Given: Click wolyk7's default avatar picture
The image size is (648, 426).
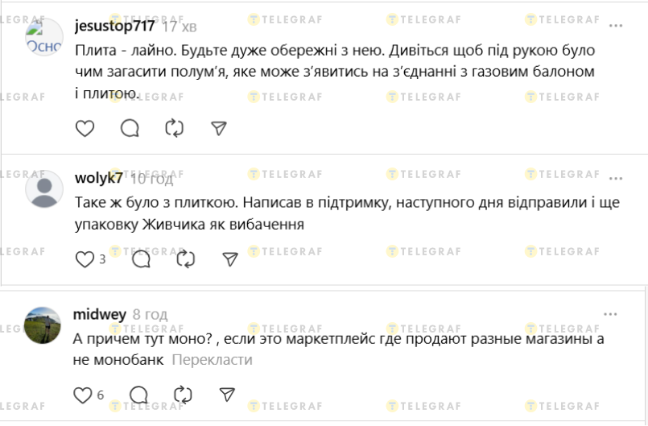Looking at the screenshot, I should pyautogui.click(x=44, y=189).
